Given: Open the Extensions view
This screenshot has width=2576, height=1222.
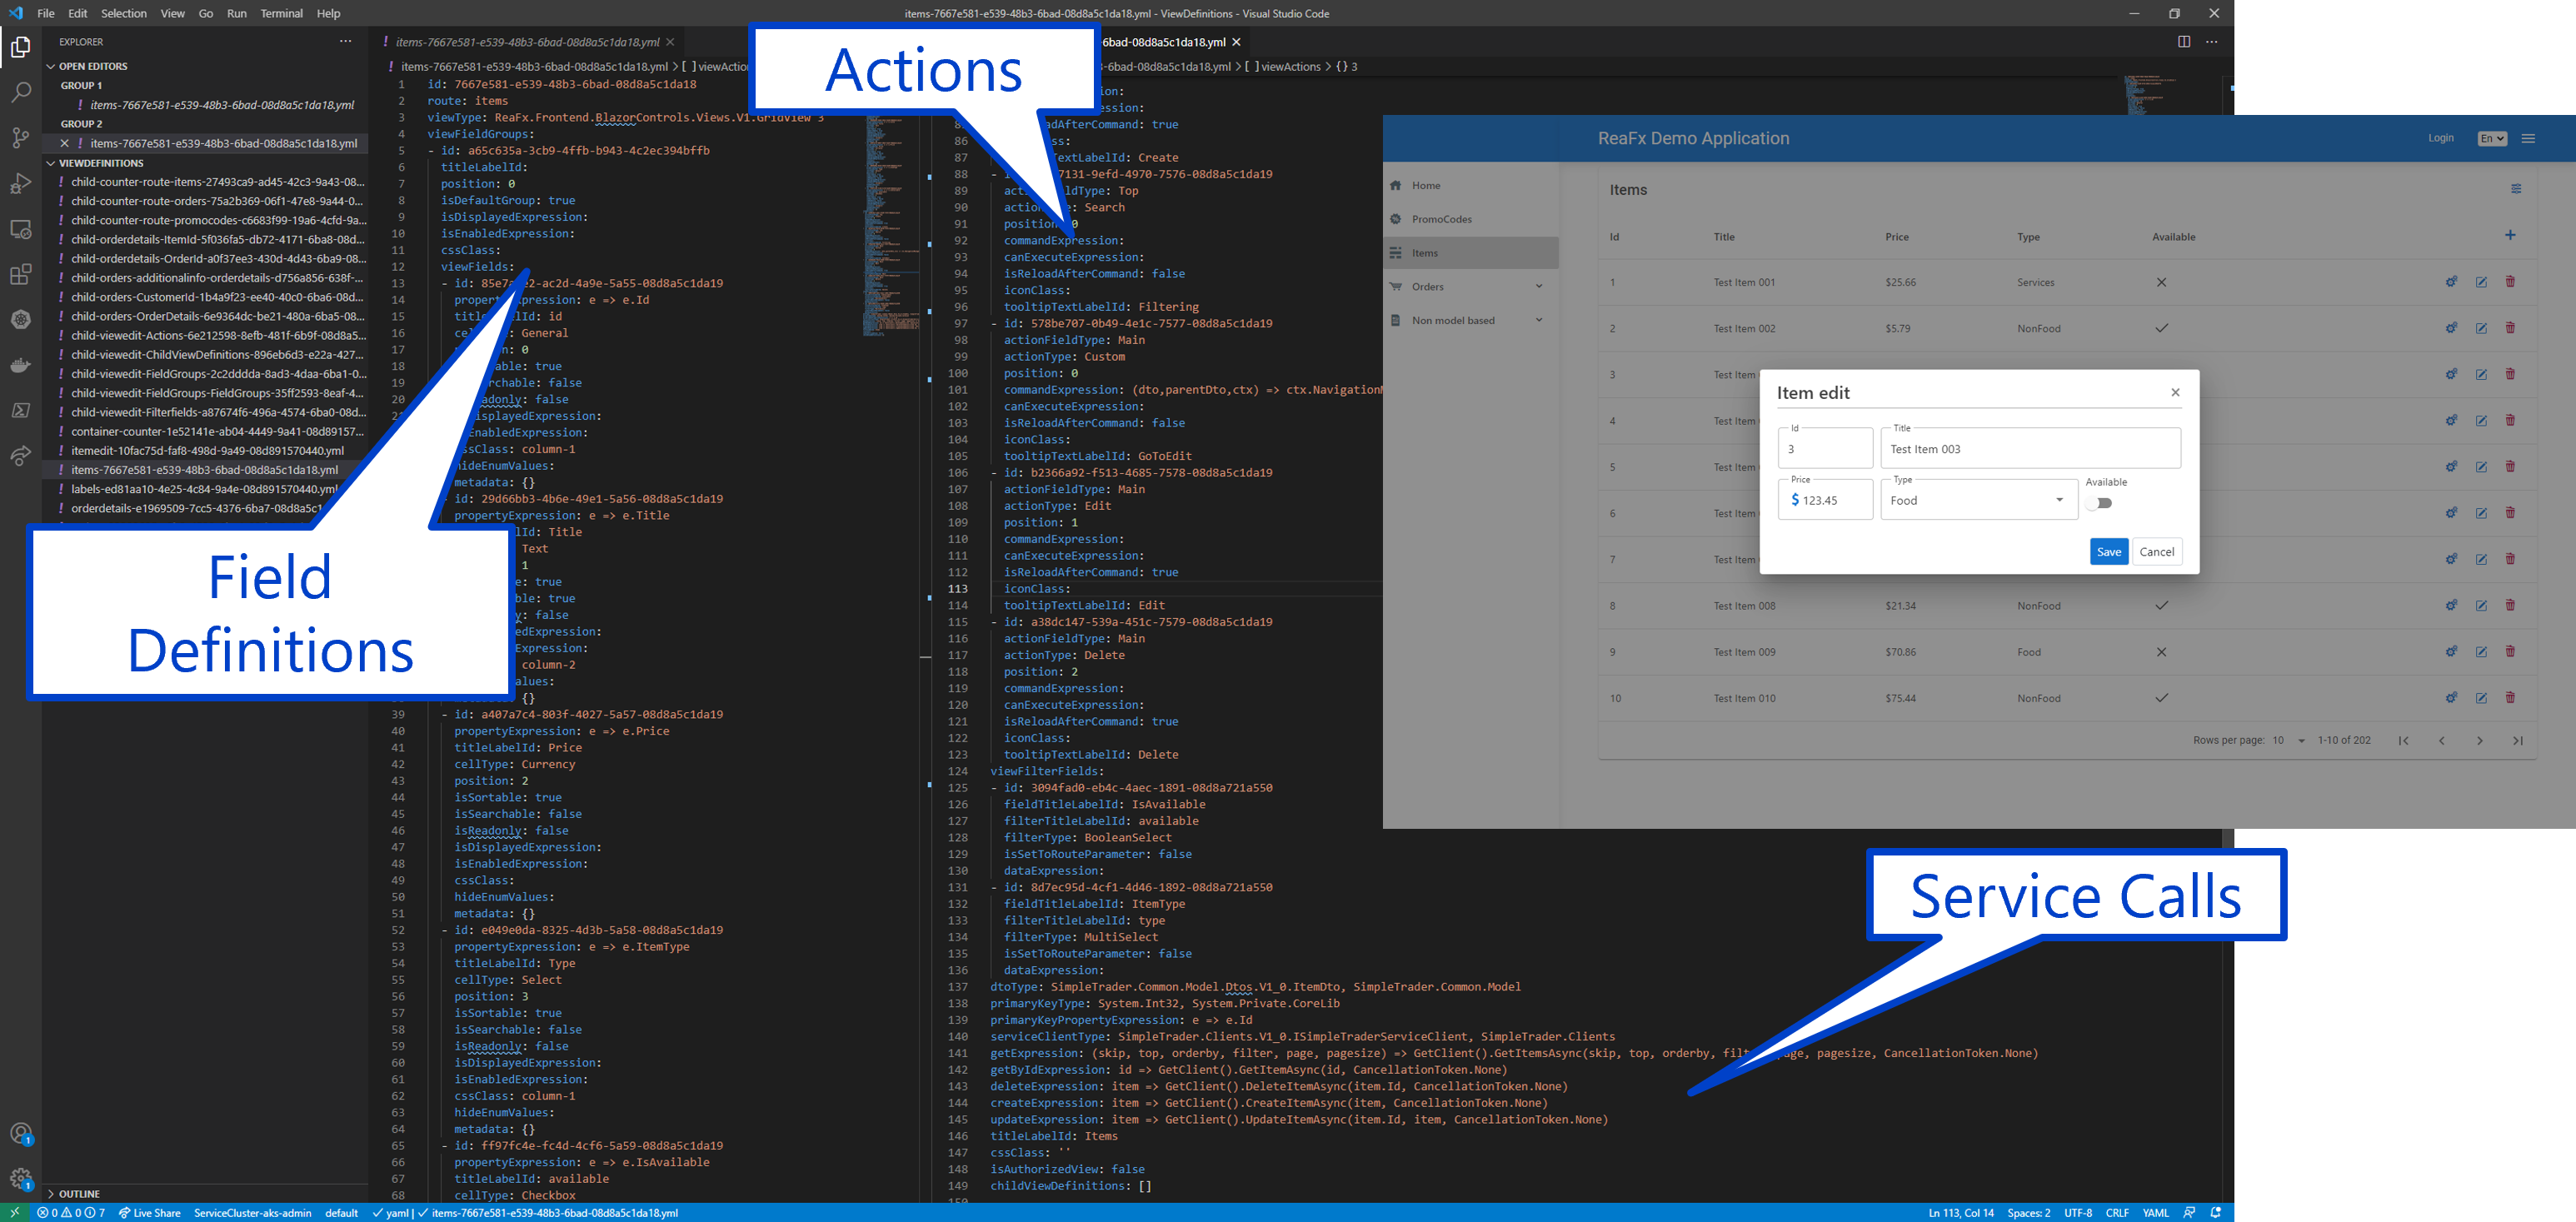Looking at the screenshot, I should tap(21, 274).
